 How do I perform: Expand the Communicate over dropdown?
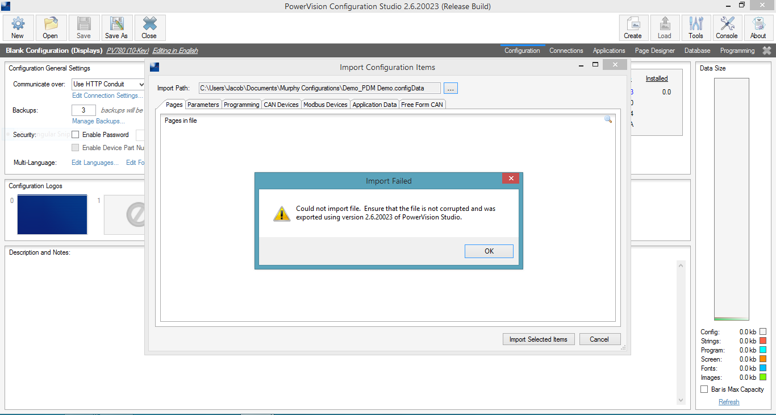109,84
